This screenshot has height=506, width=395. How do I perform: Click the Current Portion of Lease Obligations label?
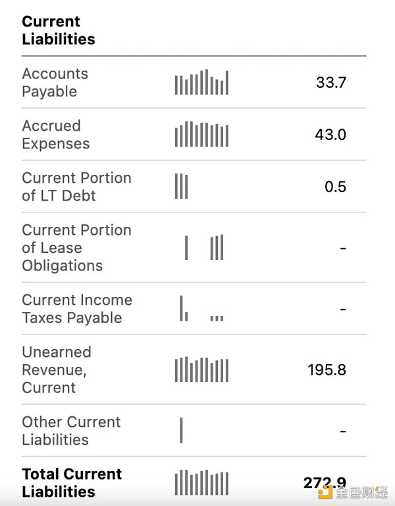coord(76,247)
